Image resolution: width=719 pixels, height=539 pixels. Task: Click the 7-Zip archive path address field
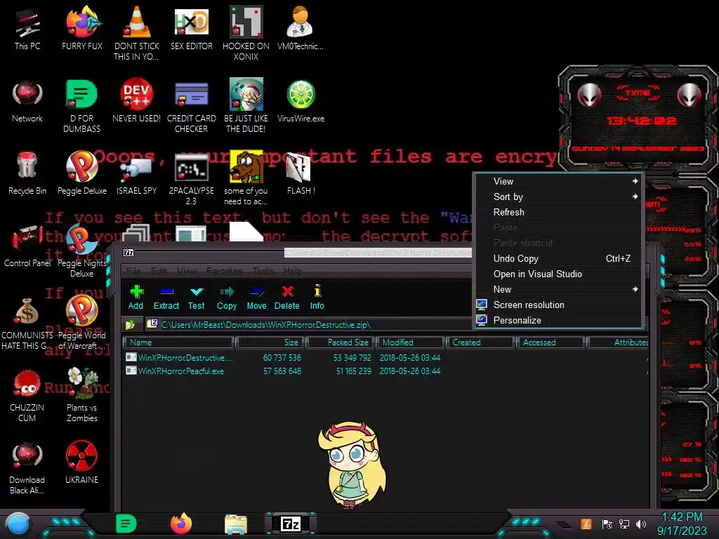[x=308, y=325]
